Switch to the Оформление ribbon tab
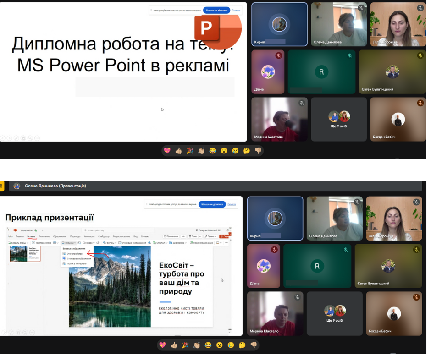Viewport: 431px width, 361px height. pos(60,236)
